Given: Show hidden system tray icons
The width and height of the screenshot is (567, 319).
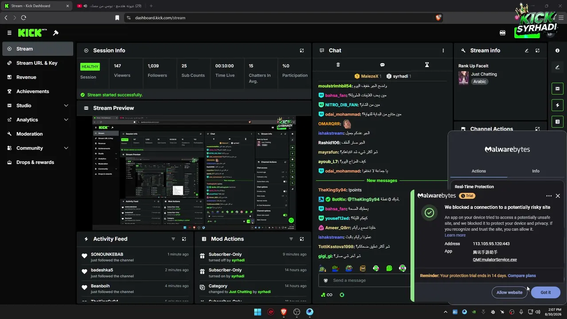Looking at the screenshot, I should 446,312.
